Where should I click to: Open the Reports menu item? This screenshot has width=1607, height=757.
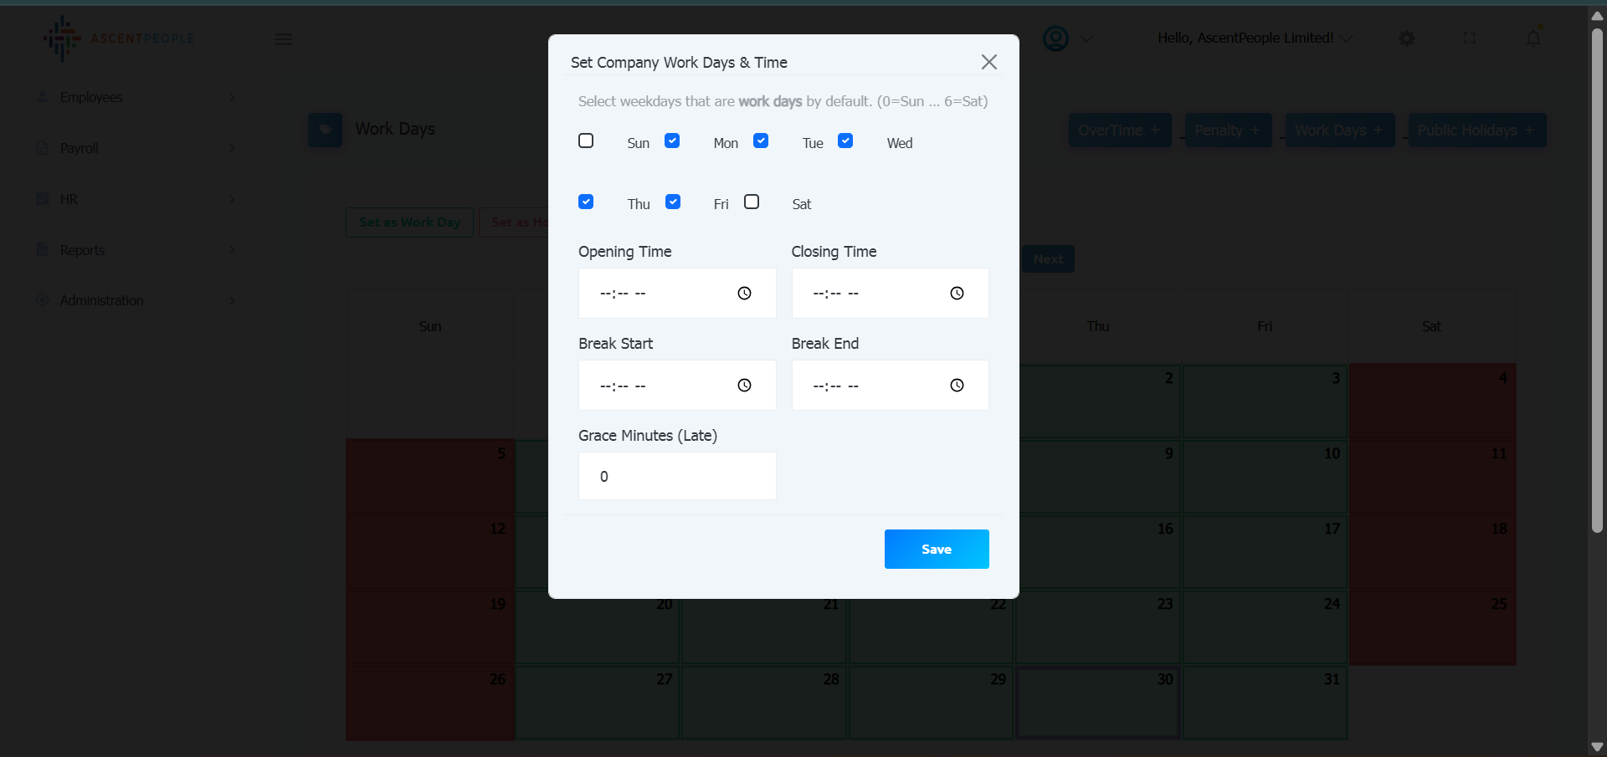[82, 250]
